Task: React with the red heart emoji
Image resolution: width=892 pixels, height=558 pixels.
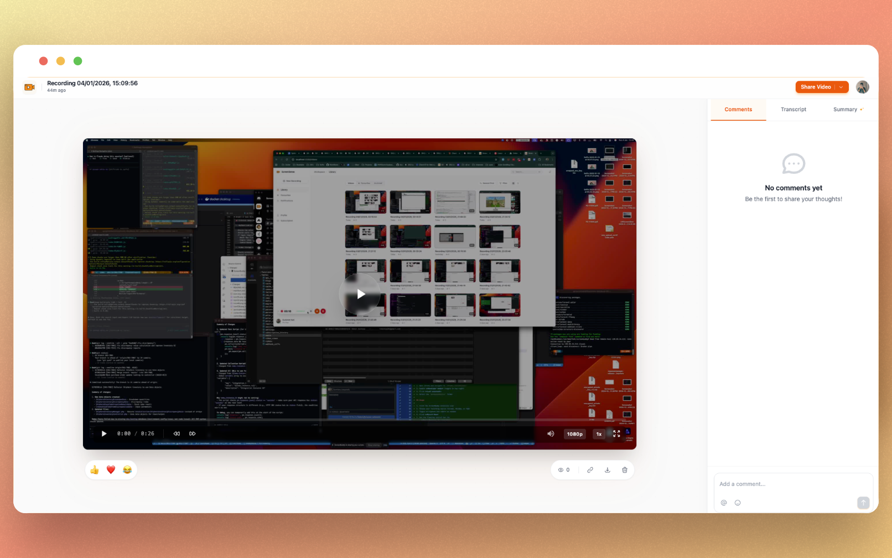Action: 111,469
